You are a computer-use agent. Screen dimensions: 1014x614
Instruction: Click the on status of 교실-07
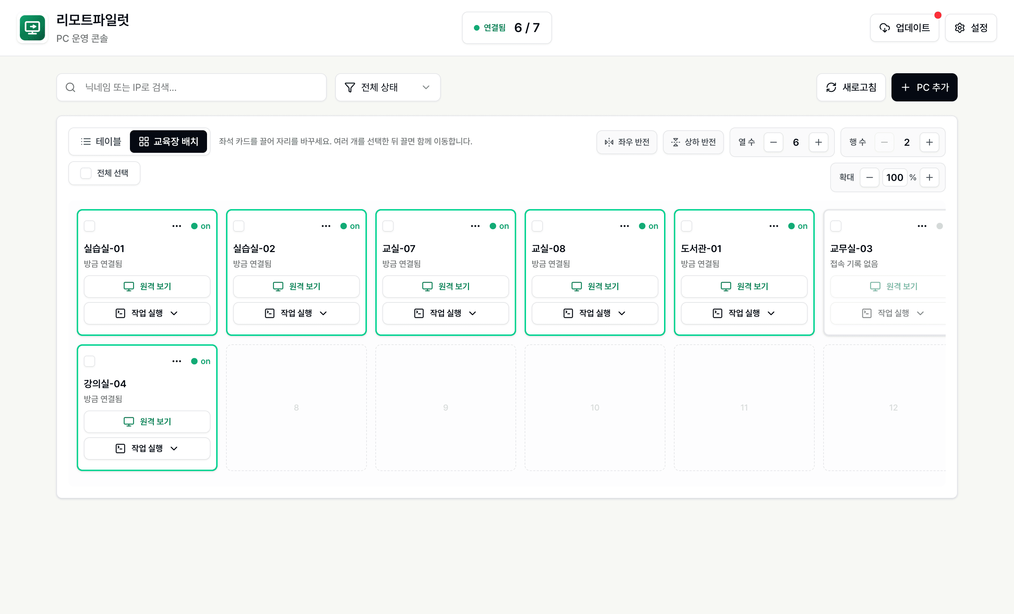(x=499, y=226)
